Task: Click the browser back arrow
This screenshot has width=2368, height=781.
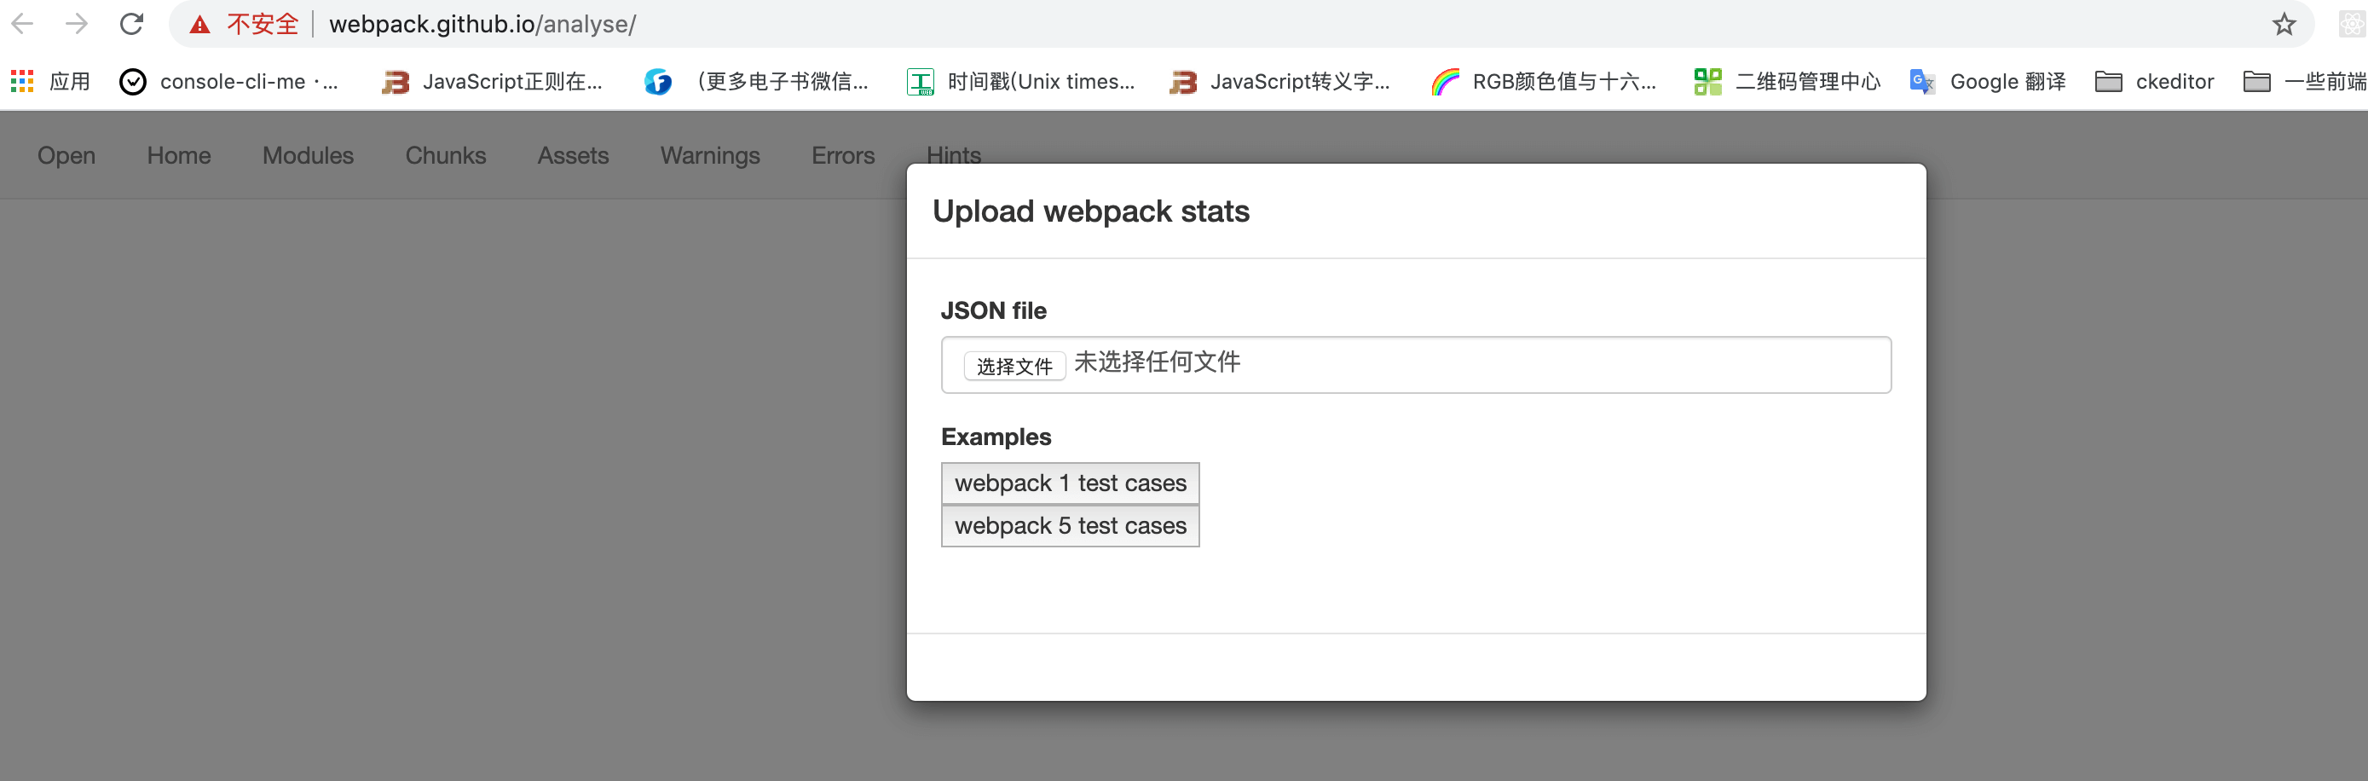Action: coord(23,24)
